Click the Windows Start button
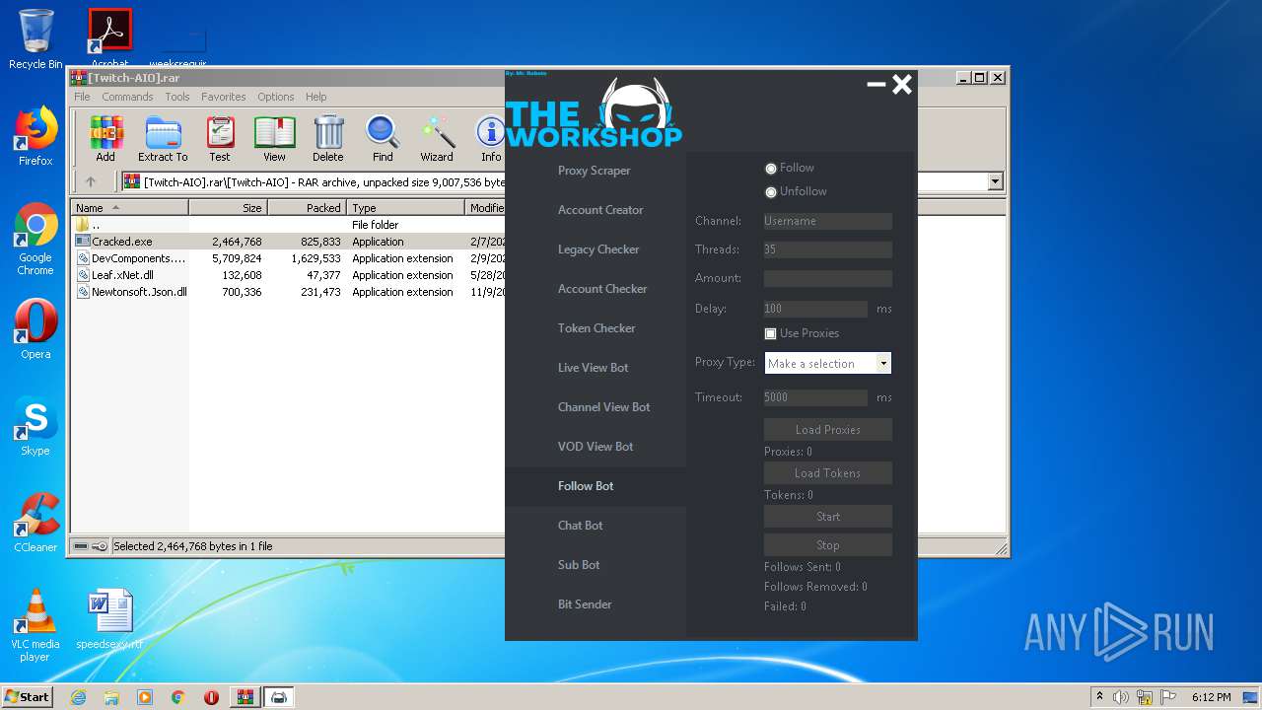The height and width of the screenshot is (710, 1262). (x=28, y=697)
